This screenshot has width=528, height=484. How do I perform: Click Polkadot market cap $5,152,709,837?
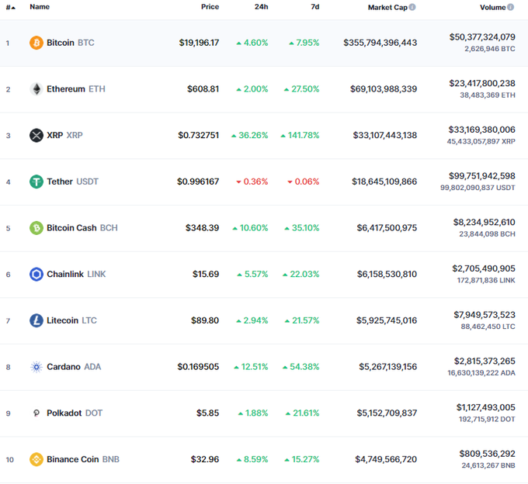click(387, 413)
